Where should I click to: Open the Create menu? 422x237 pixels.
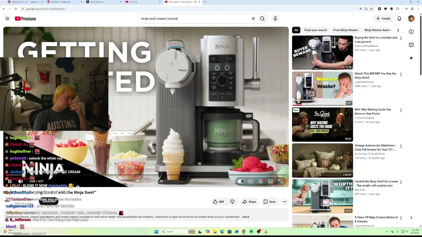pos(383,19)
